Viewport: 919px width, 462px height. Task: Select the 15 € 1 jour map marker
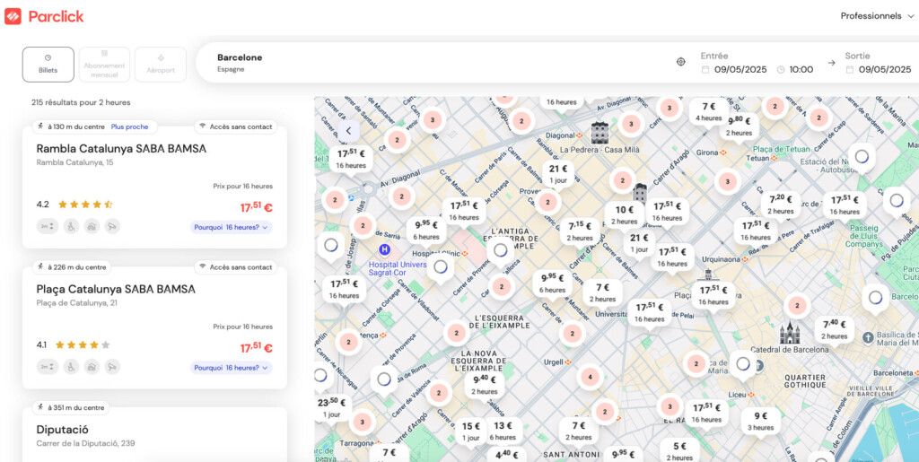(470, 431)
